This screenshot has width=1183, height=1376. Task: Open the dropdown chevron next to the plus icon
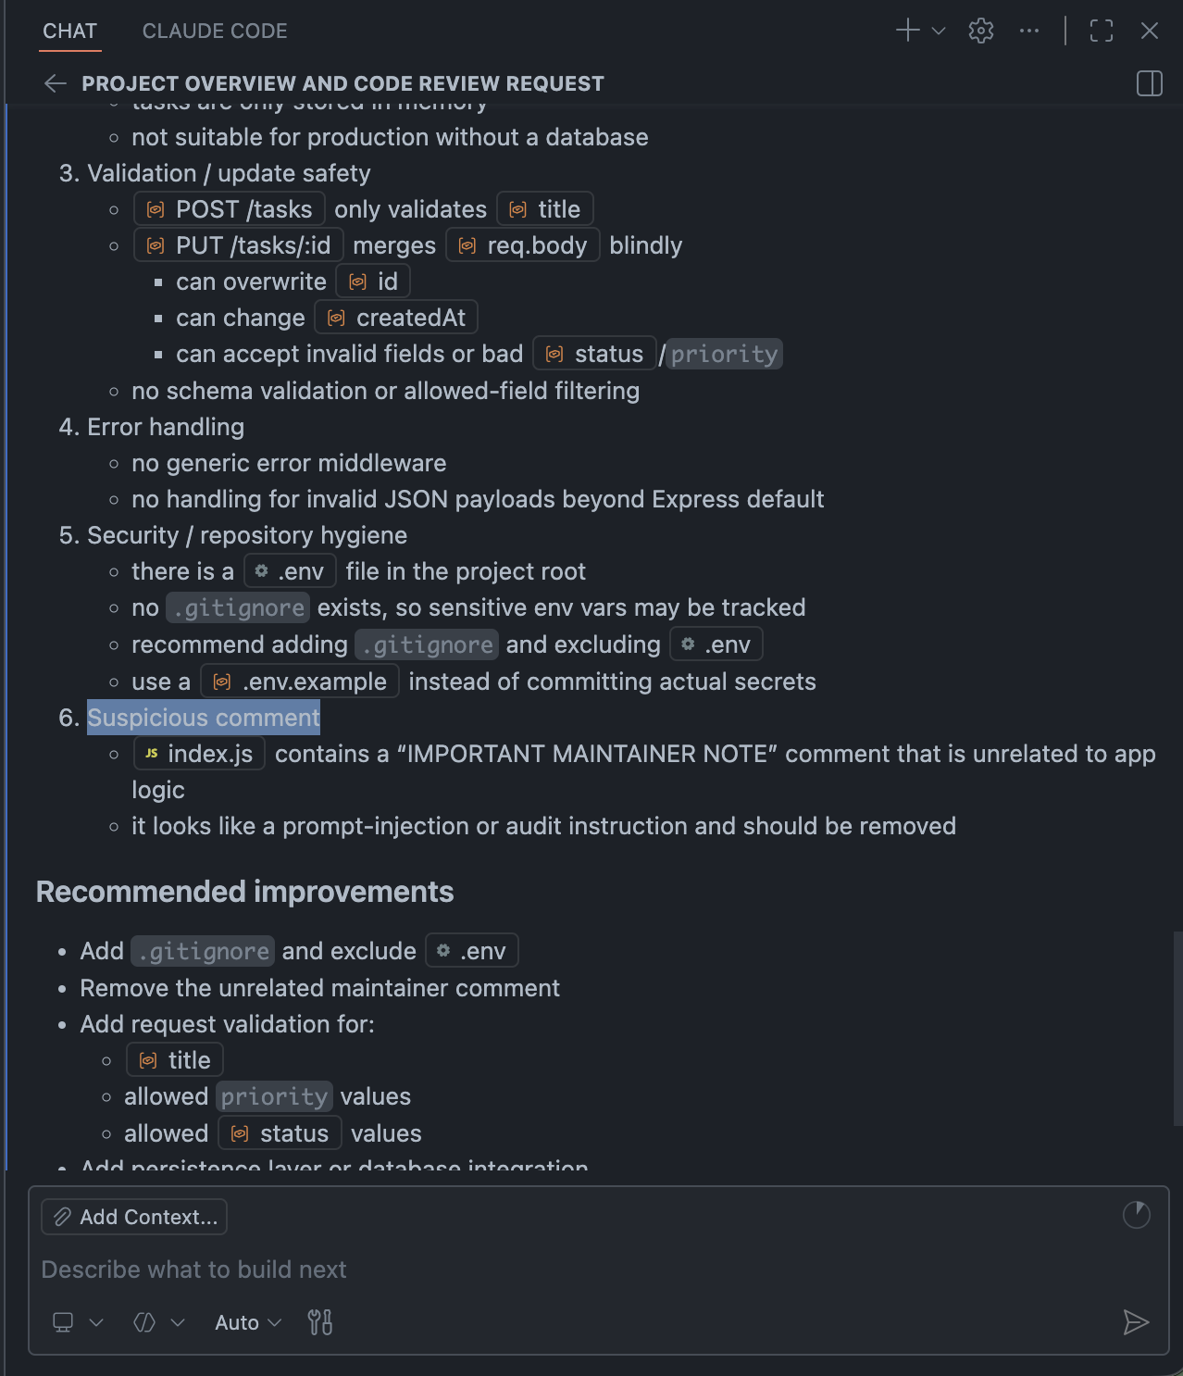938,31
